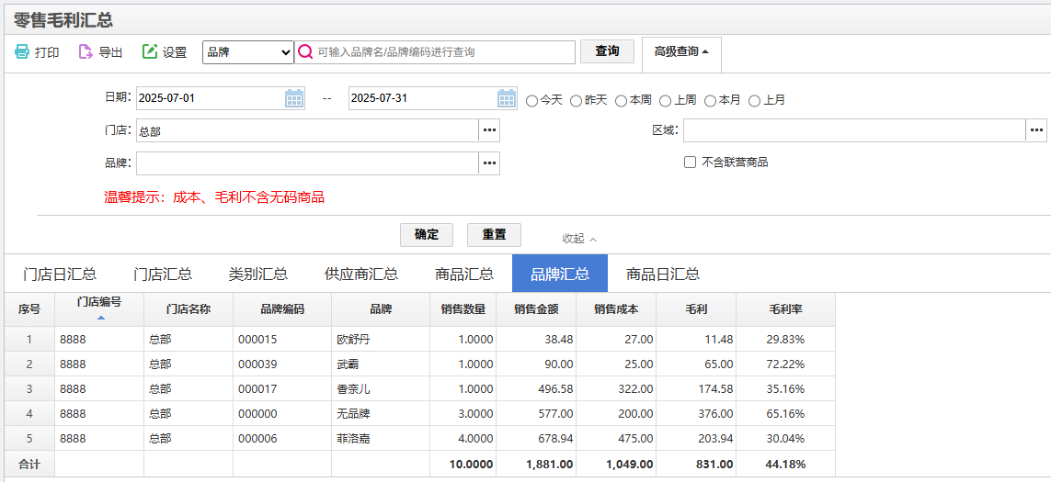The image size is (1051, 482).
Task: Select the 欧舒丹 brand cell
Action: tap(381, 340)
